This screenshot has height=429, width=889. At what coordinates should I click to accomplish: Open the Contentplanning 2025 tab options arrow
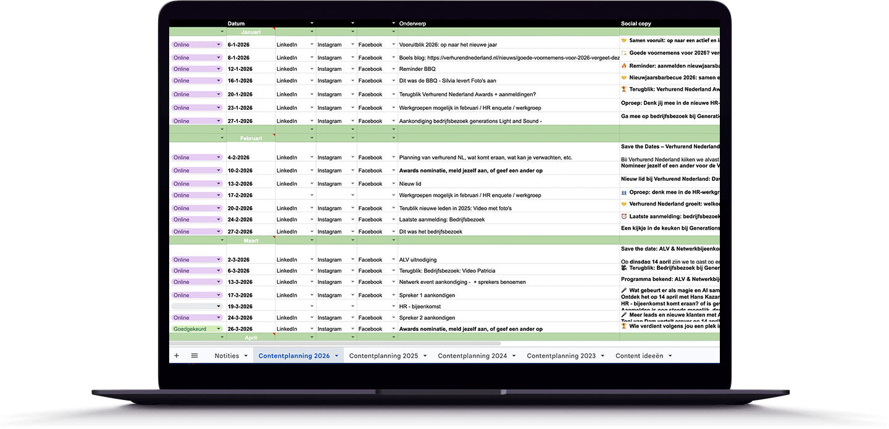click(425, 356)
